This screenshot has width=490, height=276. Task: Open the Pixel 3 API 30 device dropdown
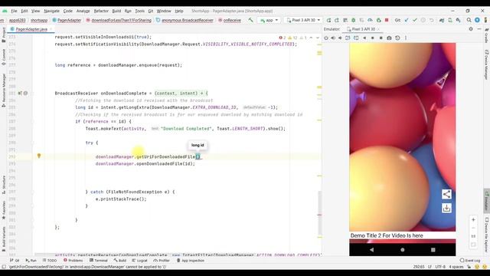tap(303, 20)
